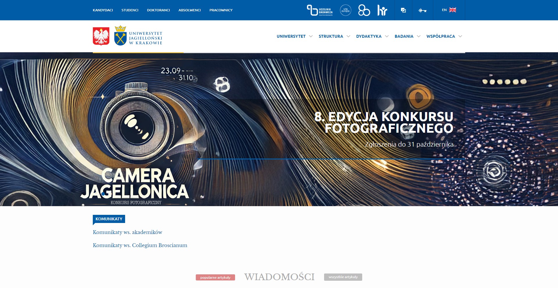
Task: Click the EN language link
Action: [x=444, y=10]
